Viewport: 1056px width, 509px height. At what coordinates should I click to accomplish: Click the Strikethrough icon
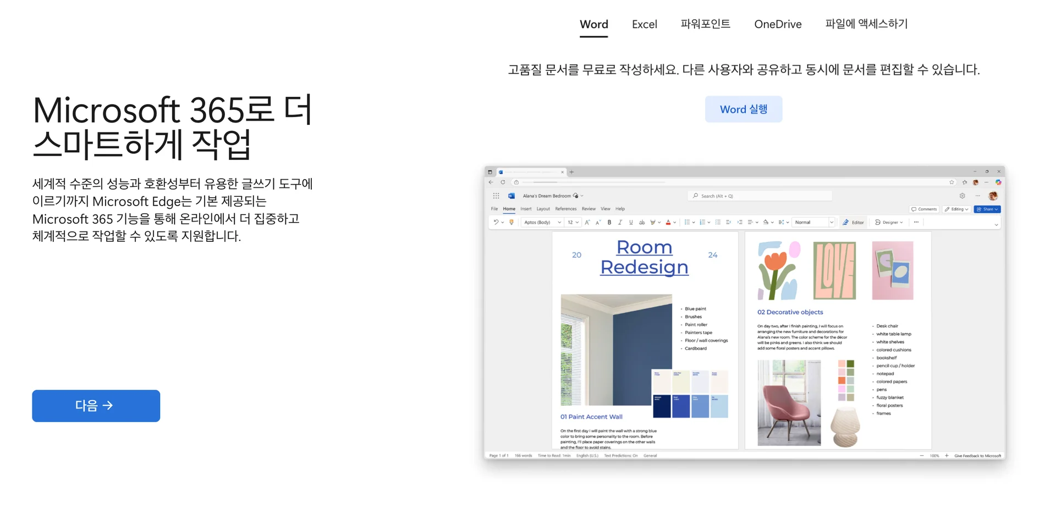pyautogui.click(x=642, y=223)
